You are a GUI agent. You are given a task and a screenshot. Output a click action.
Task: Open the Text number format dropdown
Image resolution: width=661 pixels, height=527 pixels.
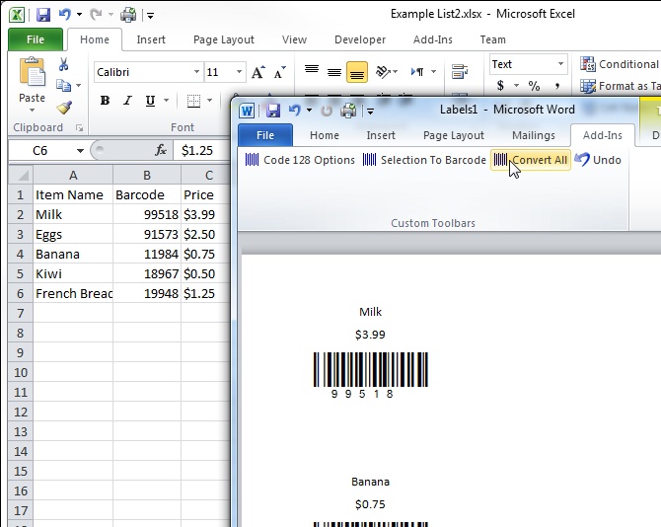point(560,64)
